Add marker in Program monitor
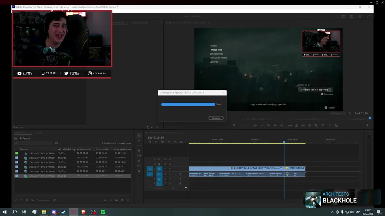Viewport: 385px width, 216px height. tap(234, 125)
